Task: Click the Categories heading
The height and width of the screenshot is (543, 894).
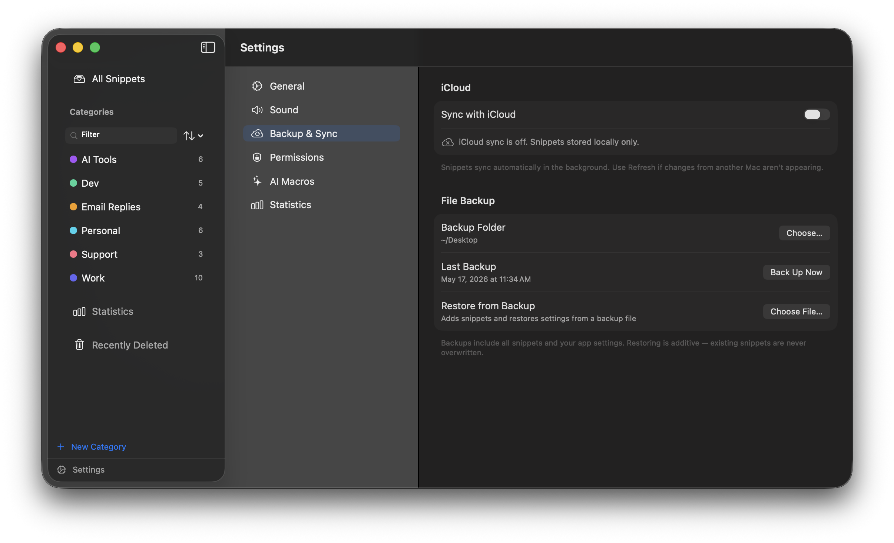Action: pos(92,112)
